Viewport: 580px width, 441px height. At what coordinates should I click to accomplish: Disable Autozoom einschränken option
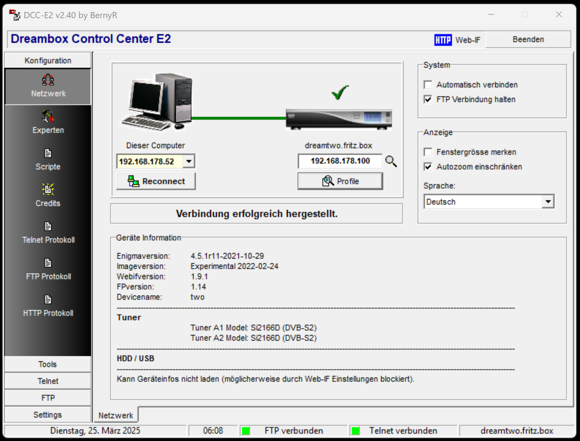[428, 167]
